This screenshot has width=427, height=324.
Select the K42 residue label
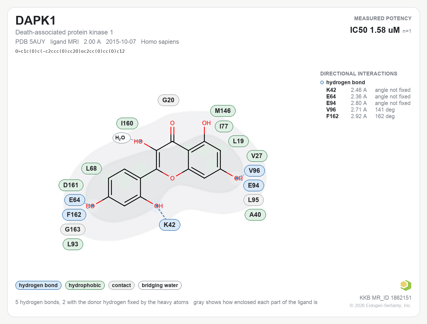click(170, 225)
